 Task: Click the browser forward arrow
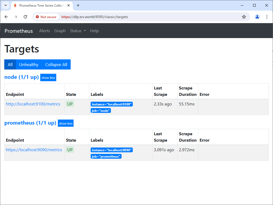coord(16,17)
